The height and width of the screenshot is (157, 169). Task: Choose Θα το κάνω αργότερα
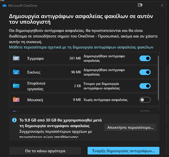45,151
